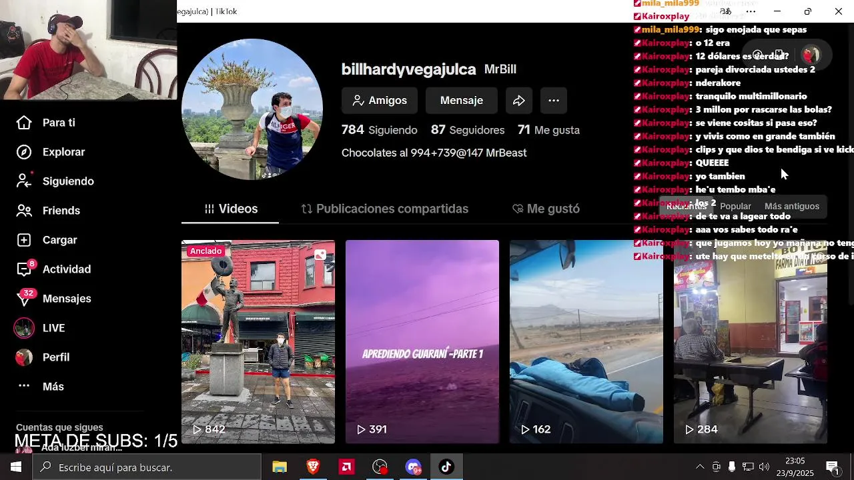This screenshot has height=480, width=854.
Task: Click the taskbar search field
Action: (147, 467)
